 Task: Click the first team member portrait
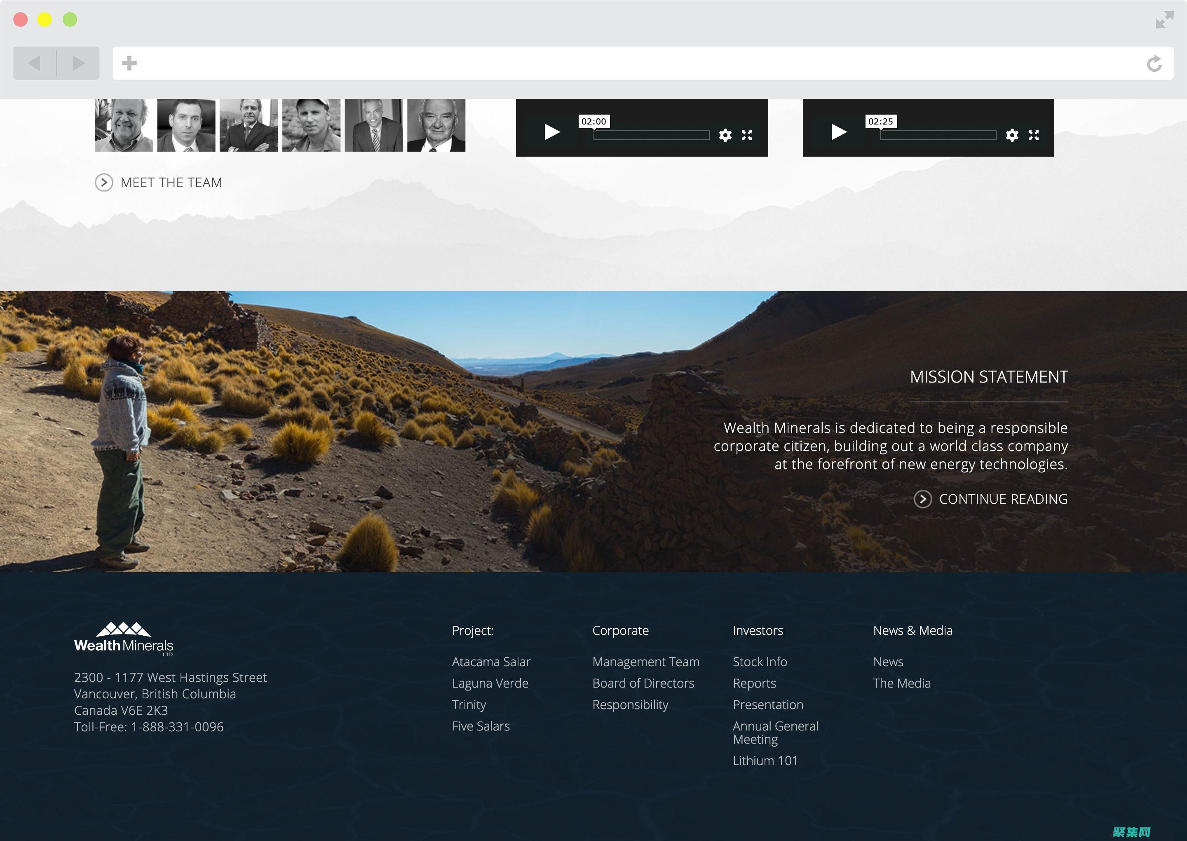124,125
